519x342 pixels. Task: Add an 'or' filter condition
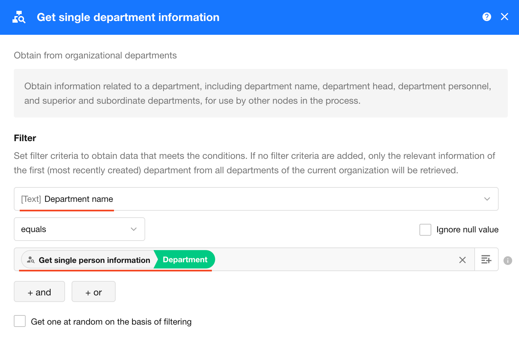coord(94,292)
